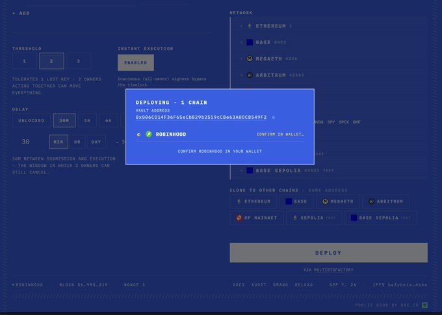Image resolution: width=442 pixels, height=315 pixels.
Task: Click the green SRC_CO badge icon in footer
Action: [x=424, y=305]
